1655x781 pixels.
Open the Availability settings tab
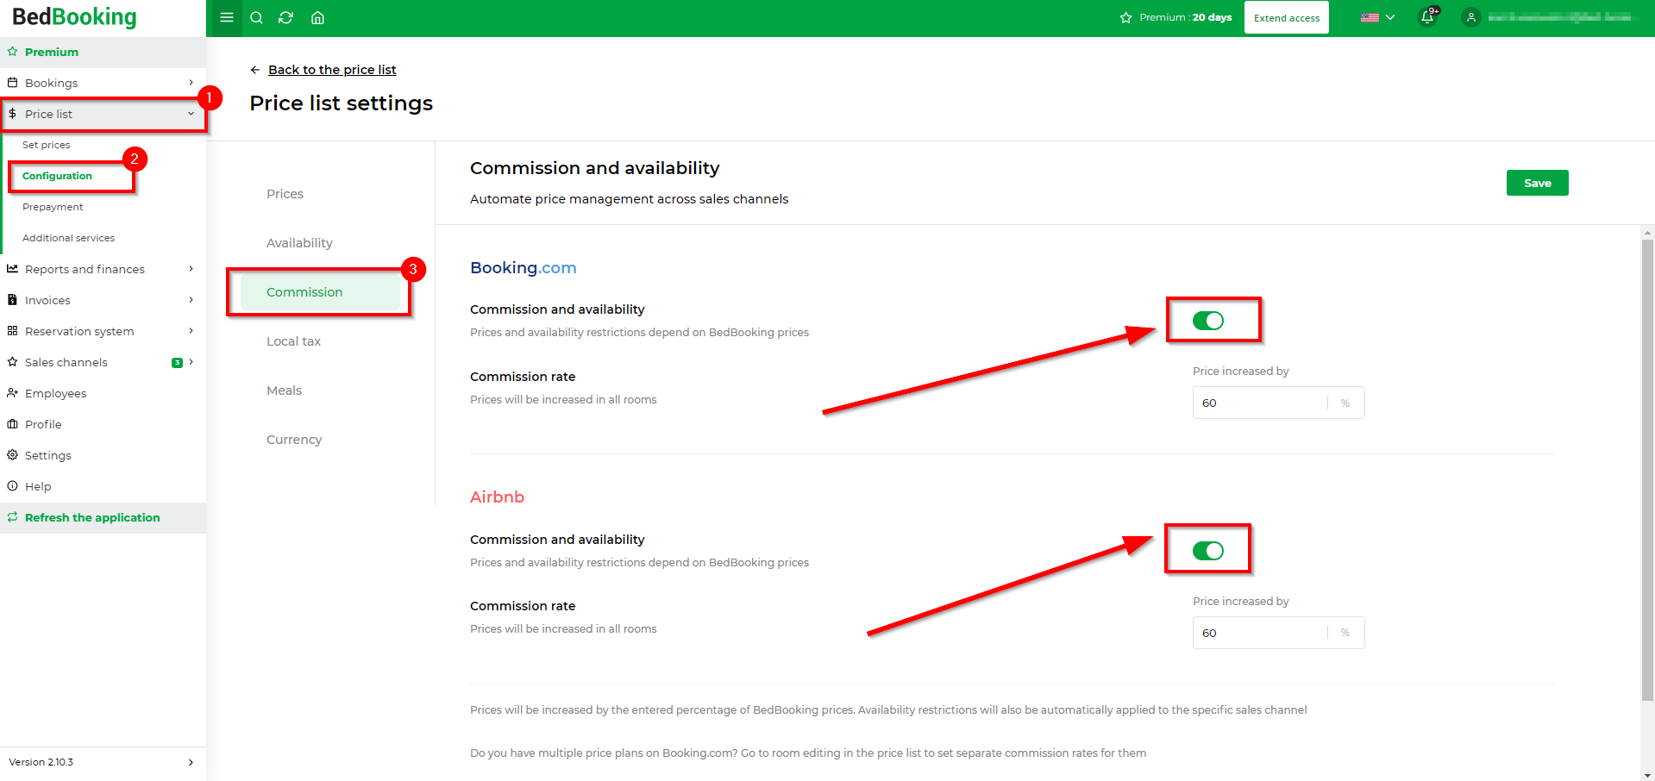pos(299,243)
